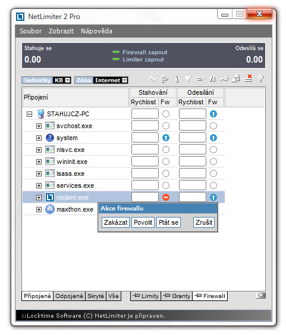The height and width of the screenshot is (335, 286).
Task: Switch to the Skryté tab
Action: pos(96,296)
